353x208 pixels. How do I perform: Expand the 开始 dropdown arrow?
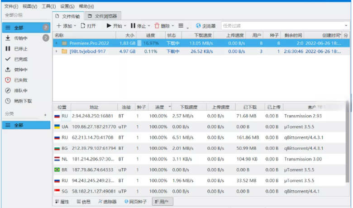tap(125, 26)
